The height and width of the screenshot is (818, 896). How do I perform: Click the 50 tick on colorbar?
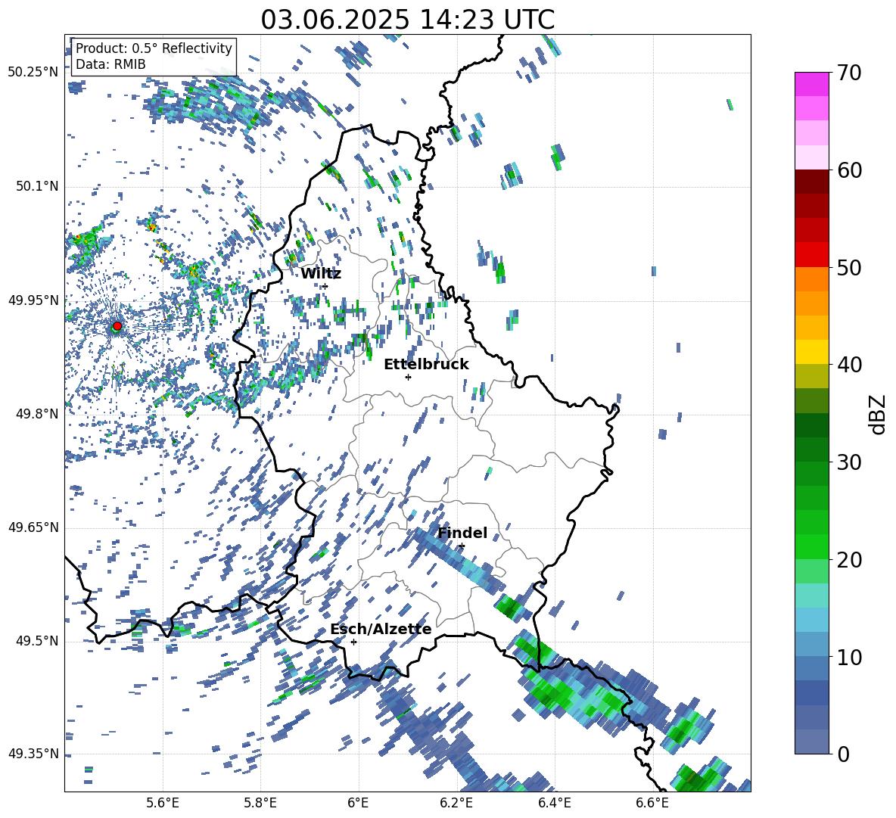pyautogui.click(x=848, y=268)
